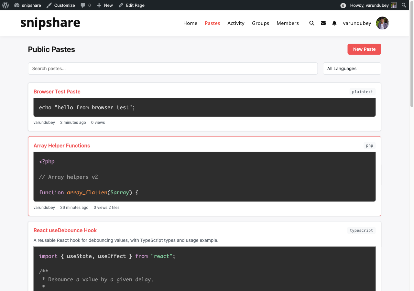
Task: Open React useDebounce Hook paste
Action: click(x=65, y=230)
